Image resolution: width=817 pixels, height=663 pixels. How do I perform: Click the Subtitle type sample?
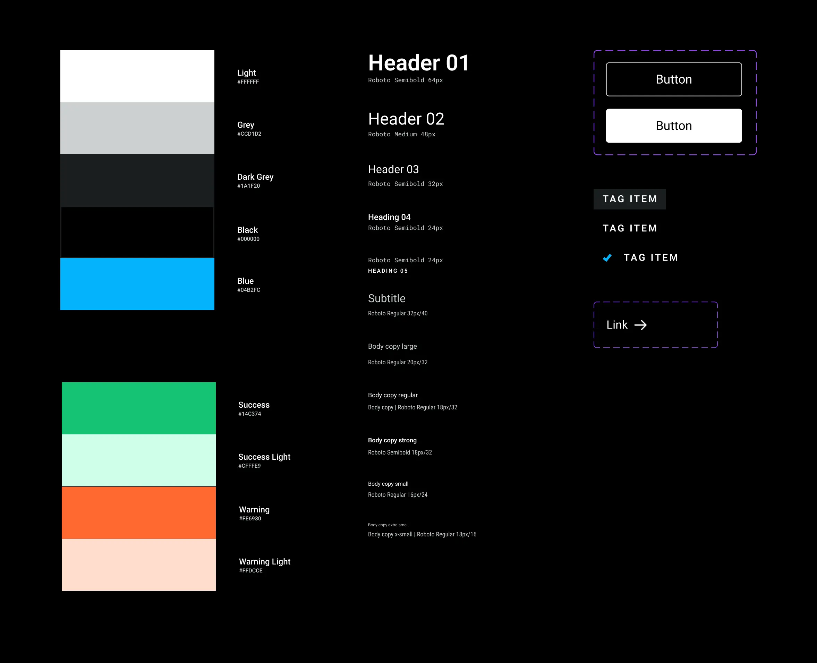[386, 299]
